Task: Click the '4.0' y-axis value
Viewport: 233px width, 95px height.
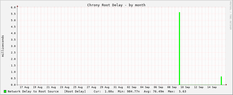Action: pyautogui.click(x=13, y=33)
